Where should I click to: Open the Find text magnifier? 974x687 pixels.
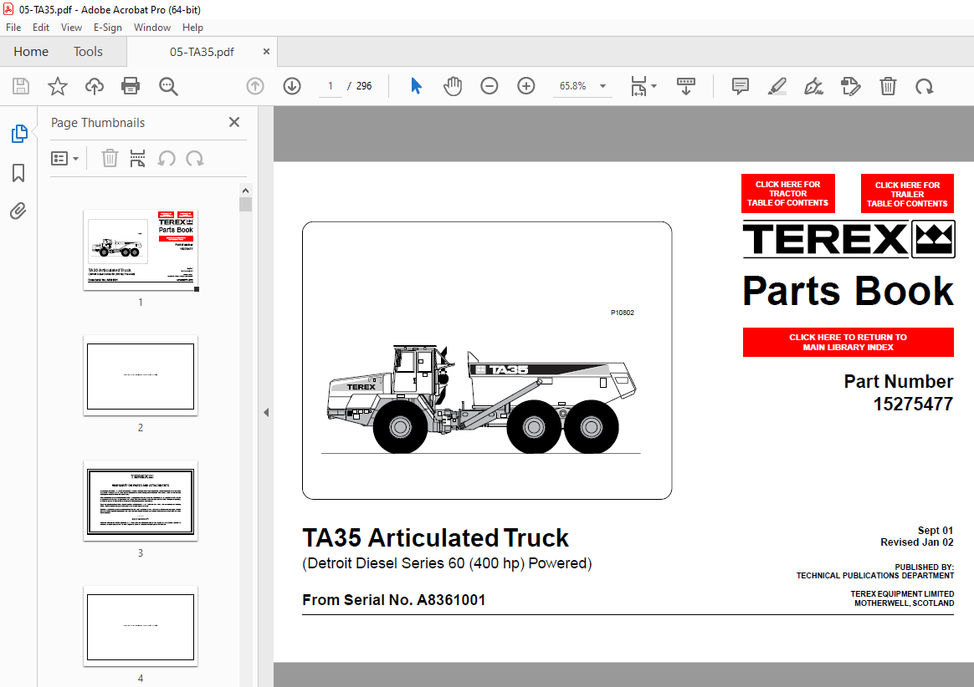pos(168,86)
